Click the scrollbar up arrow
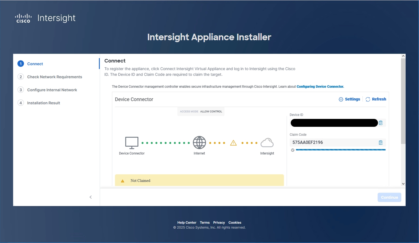The image size is (419, 243). tap(403, 56)
